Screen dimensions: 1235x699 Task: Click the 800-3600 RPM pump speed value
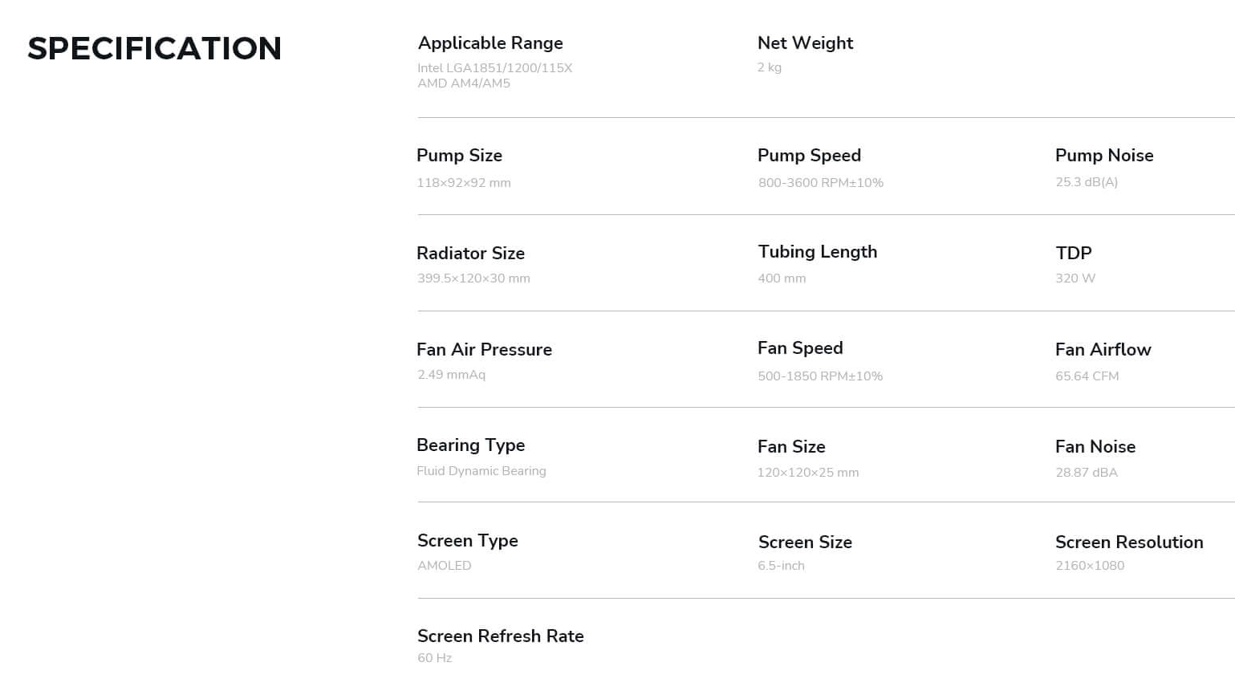(820, 183)
